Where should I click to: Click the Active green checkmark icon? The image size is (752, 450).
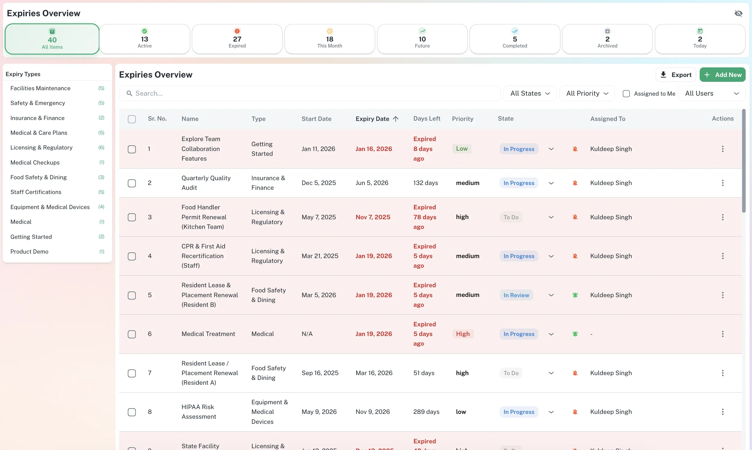(145, 31)
